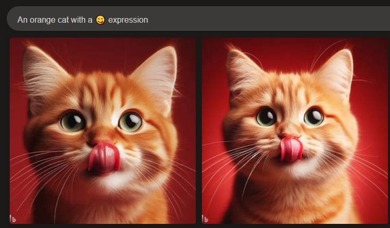This screenshot has height=228, width=390.
Task: Click the word "with" in the prompt
Action: click(78, 20)
